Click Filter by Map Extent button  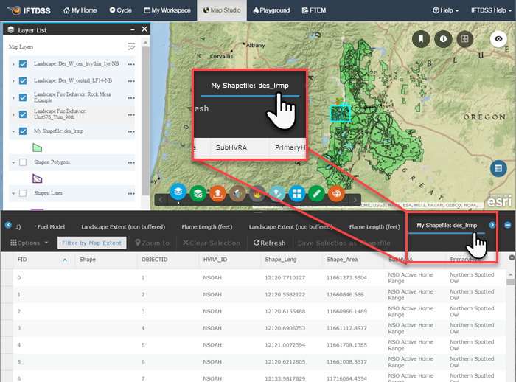[x=92, y=243]
